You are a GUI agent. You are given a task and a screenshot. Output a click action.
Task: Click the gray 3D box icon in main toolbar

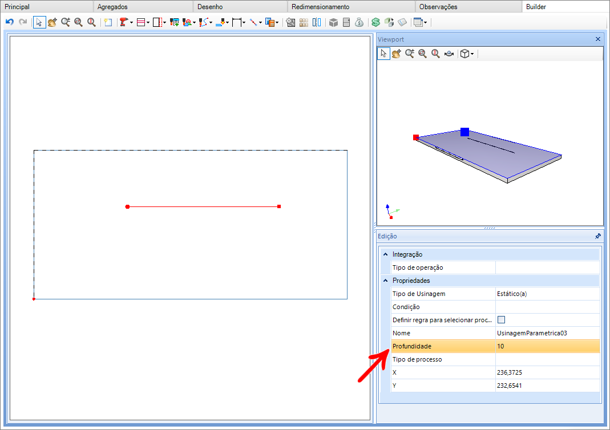[334, 22]
